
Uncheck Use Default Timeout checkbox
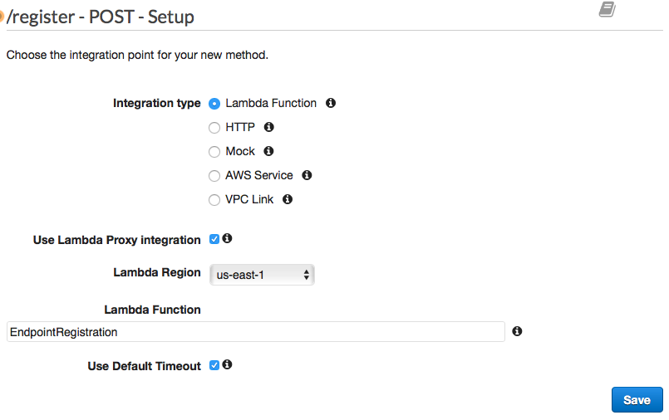(x=214, y=365)
